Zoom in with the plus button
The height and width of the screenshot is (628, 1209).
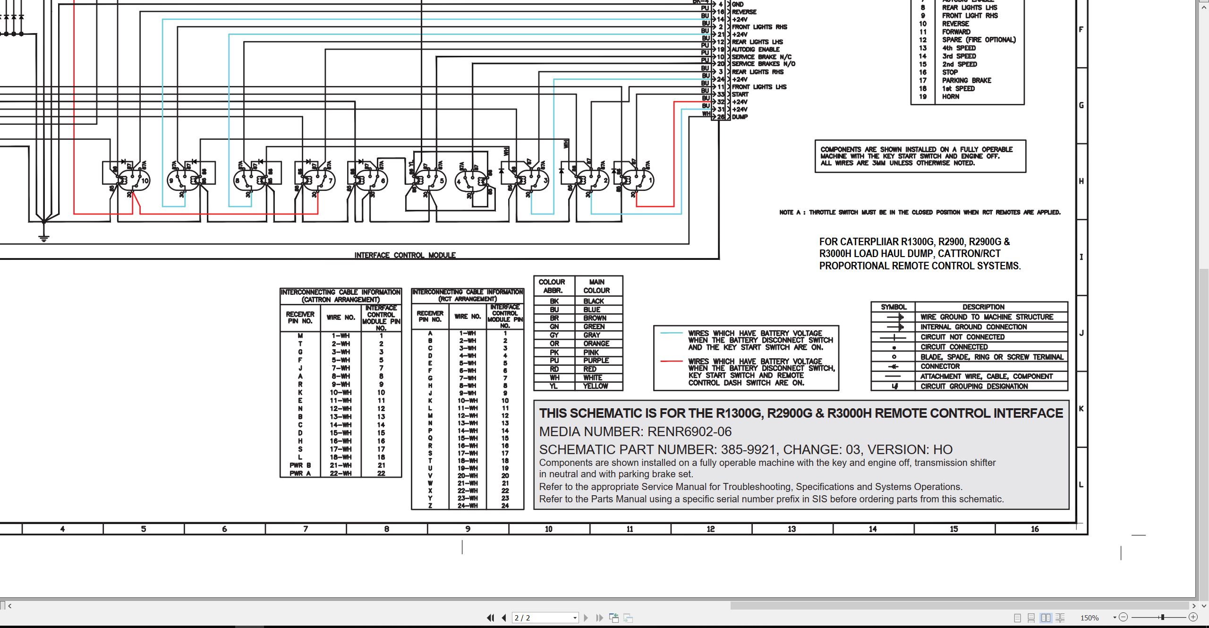pyautogui.click(x=1193, y=617)
